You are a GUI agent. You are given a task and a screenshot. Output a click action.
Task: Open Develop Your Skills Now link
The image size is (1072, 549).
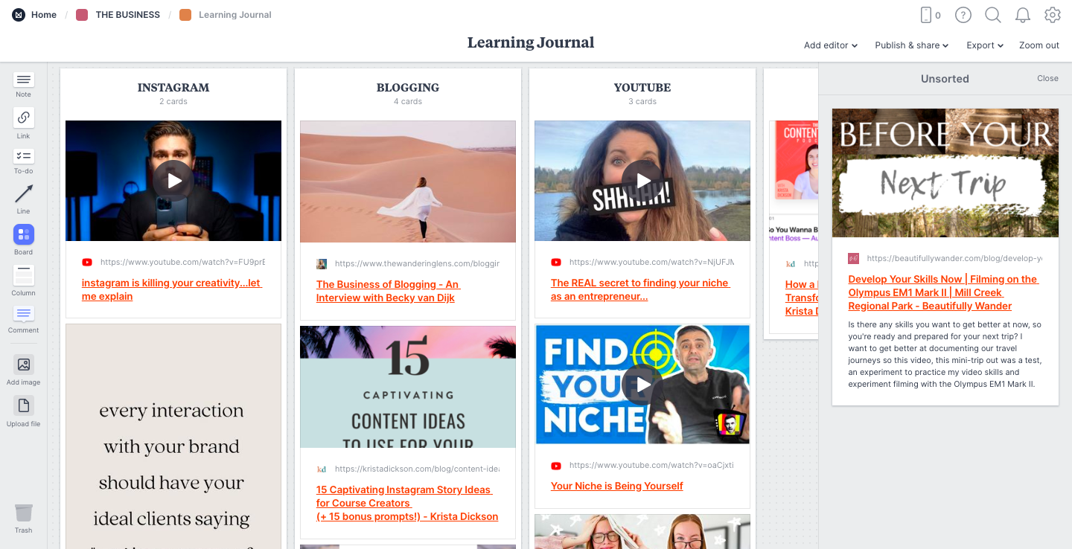pyautogui.click(x=943, y=292)
